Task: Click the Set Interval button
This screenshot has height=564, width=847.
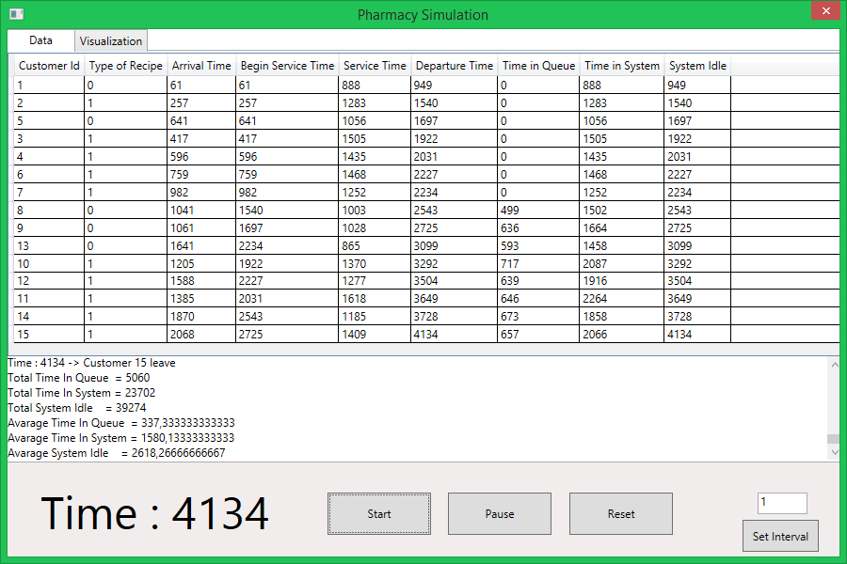Action: (780, 536)
